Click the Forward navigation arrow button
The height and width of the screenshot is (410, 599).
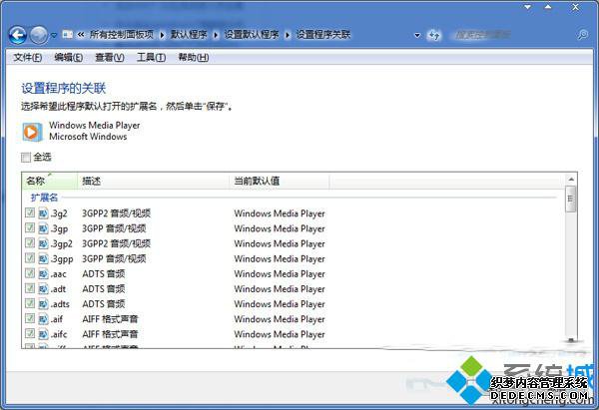pos(39,35)
